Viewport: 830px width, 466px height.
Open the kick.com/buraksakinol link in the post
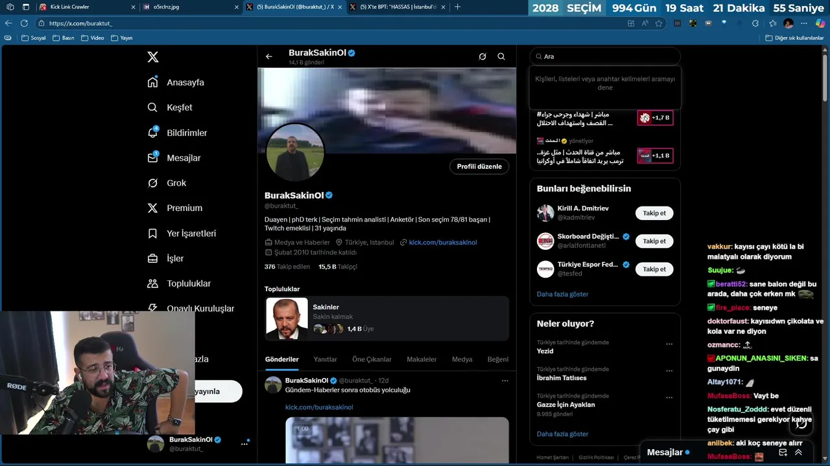click(x=319, y=407)
